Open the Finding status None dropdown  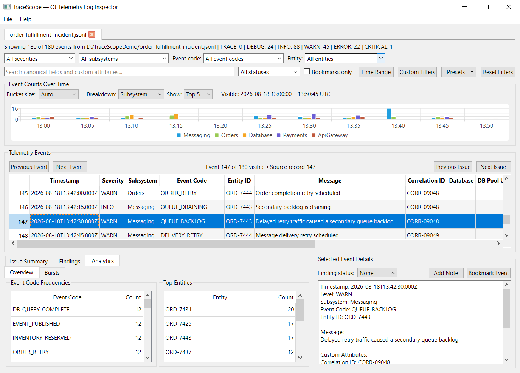(x=377, y=273)
